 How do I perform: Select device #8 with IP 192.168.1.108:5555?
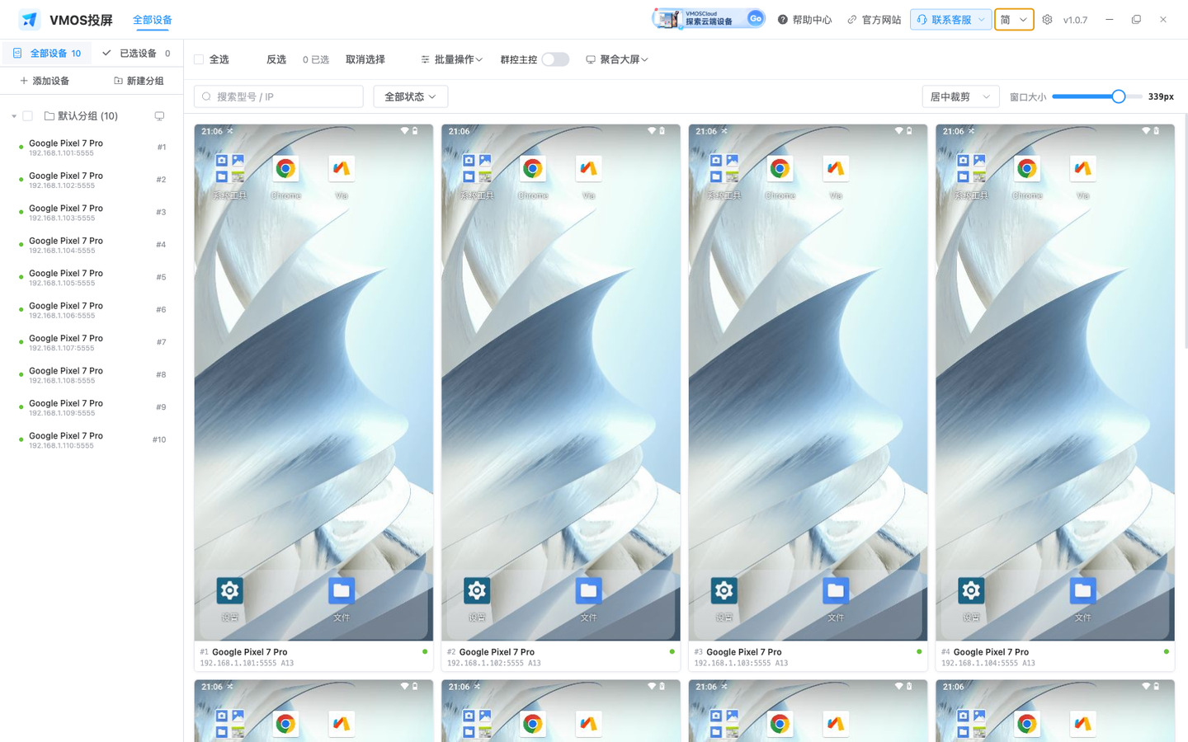(92, 375)
